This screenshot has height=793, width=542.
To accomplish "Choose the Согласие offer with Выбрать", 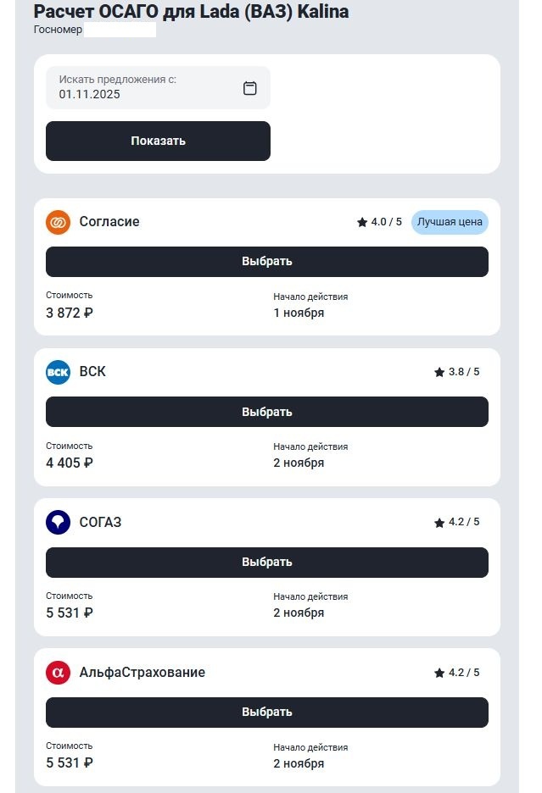I will 266,262.
